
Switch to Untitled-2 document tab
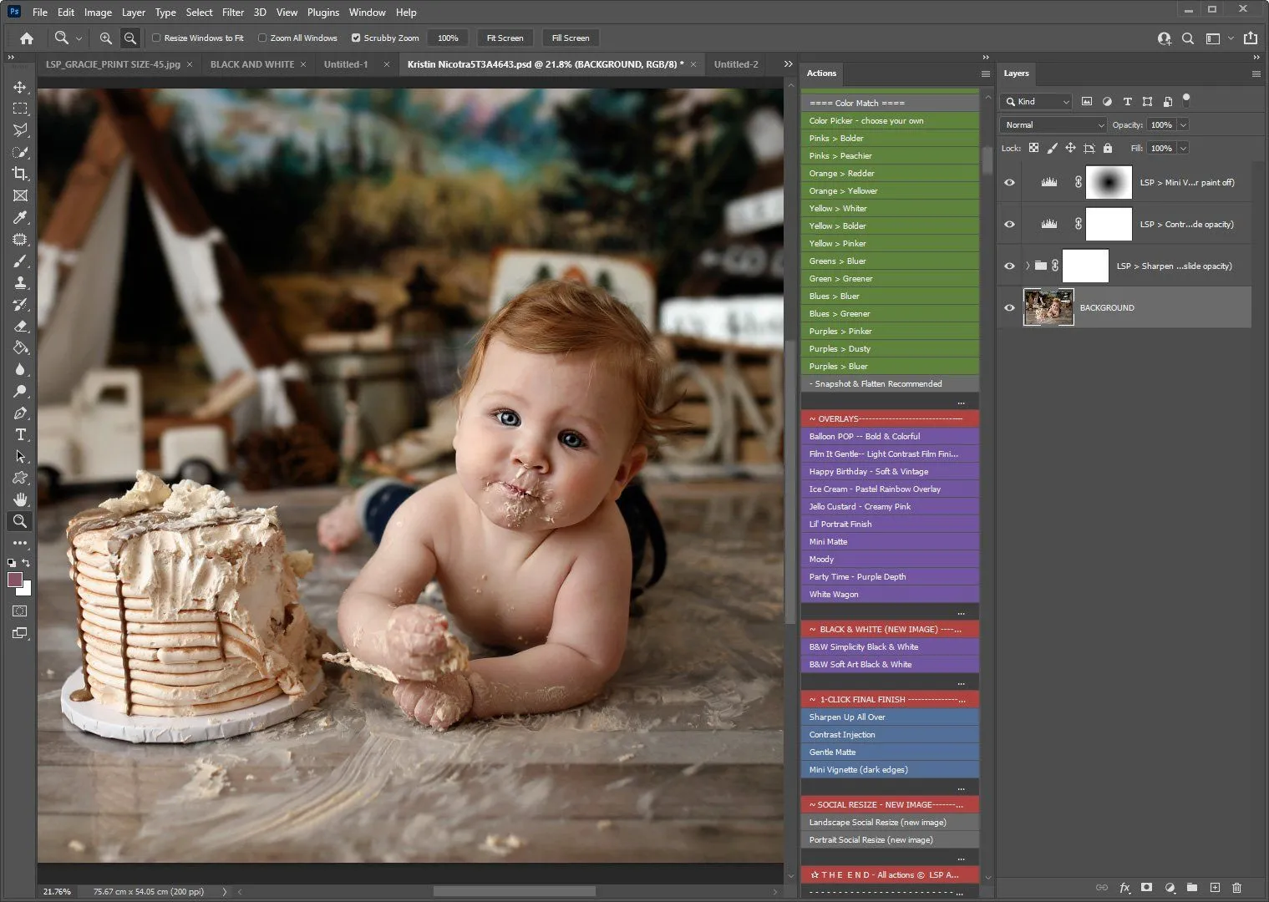[736, 64]
